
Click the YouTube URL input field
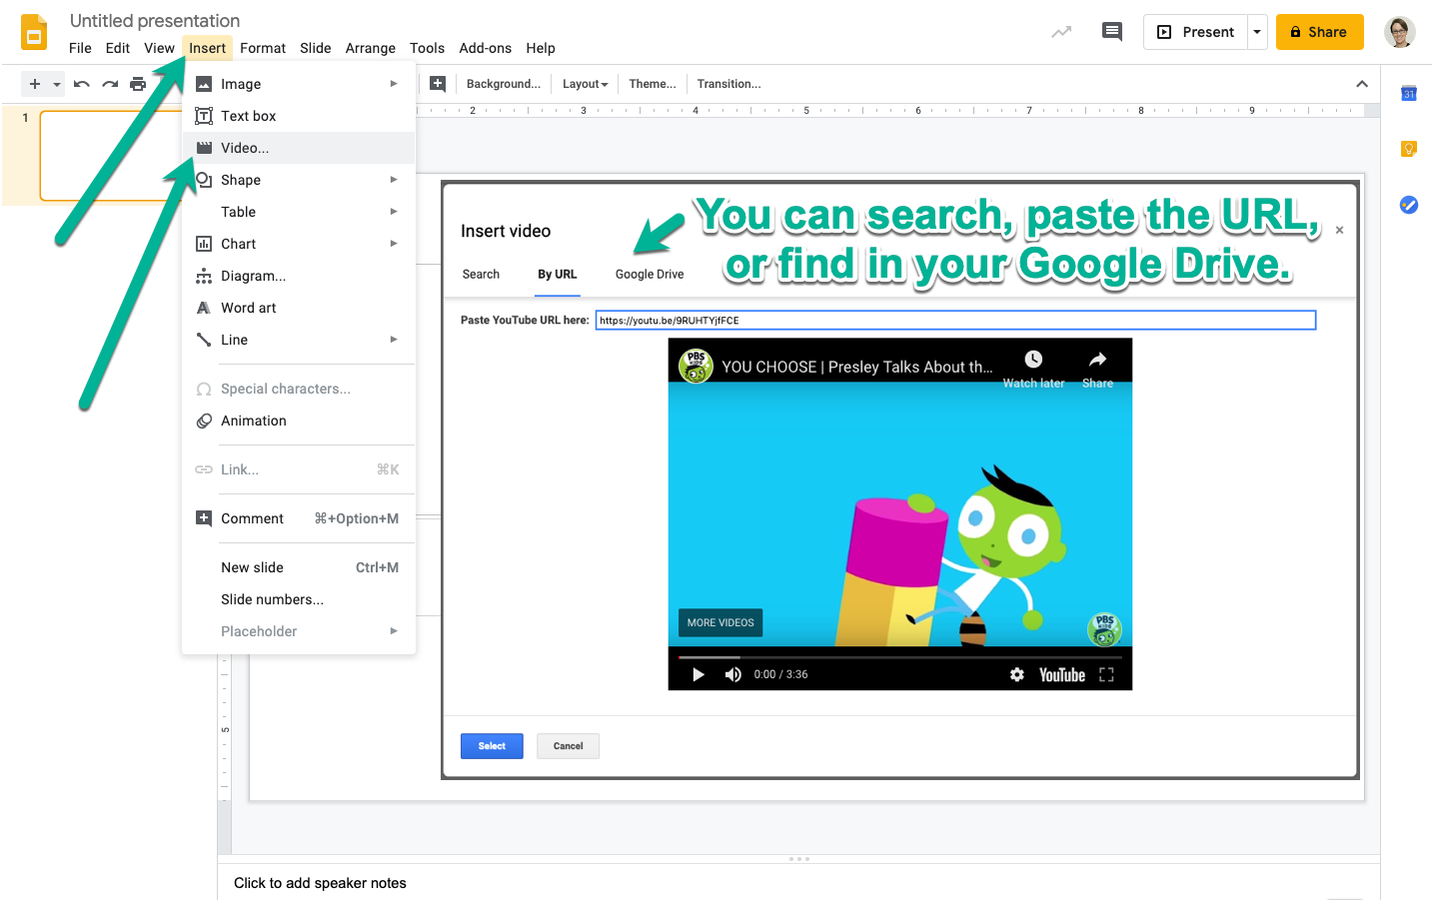tap(954, 320)
